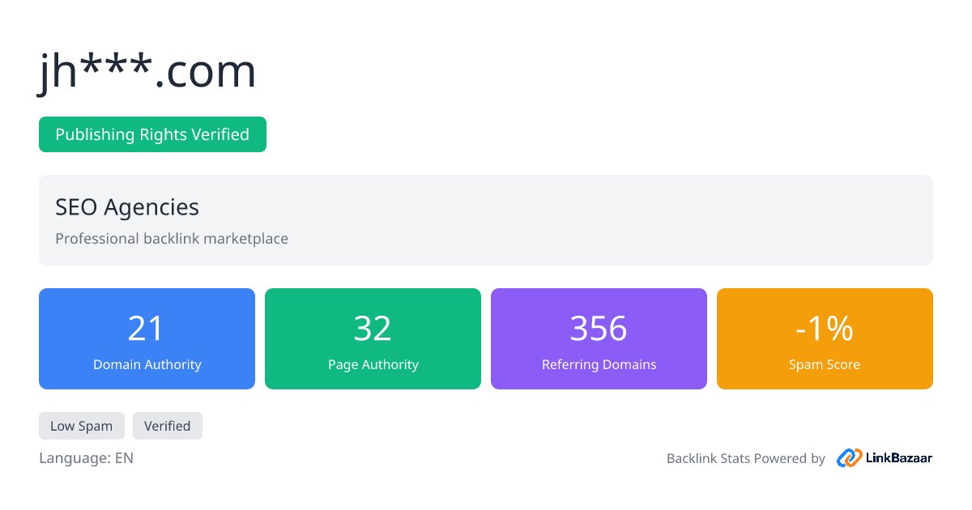Click the Backlink Stats Powered by text
The width and height of the screenshot is (972, 510).
(746, 458)
